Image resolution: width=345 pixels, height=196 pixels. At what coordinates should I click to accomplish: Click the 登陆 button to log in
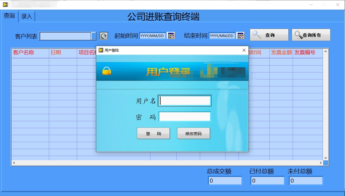point(153,133)
